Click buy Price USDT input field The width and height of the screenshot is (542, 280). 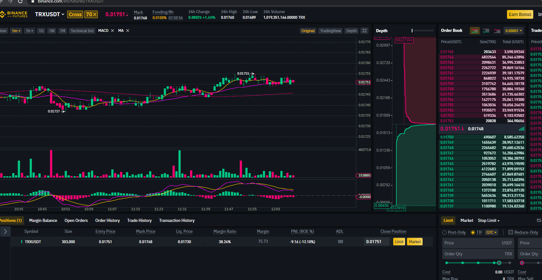pos(478,243)
